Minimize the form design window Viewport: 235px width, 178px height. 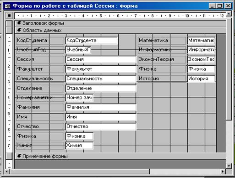coord(212,6)
